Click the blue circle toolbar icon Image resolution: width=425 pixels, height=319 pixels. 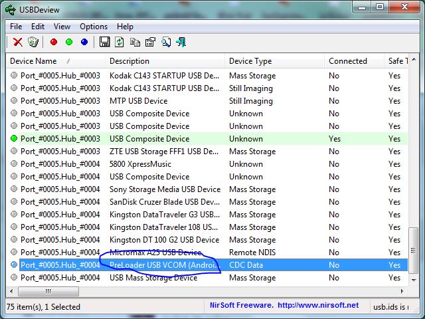tap(84, 42)
